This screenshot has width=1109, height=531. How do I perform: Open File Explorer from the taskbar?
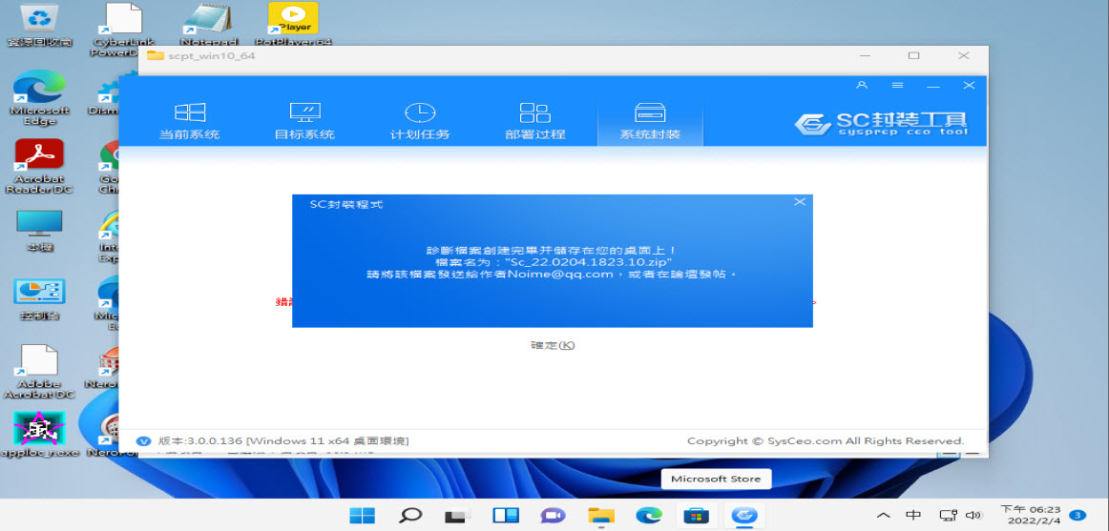pos(601,515)
